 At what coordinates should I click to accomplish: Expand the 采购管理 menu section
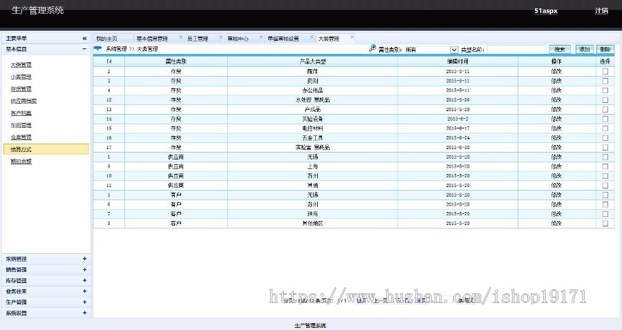pyautogui.click(x=84, y=259)
